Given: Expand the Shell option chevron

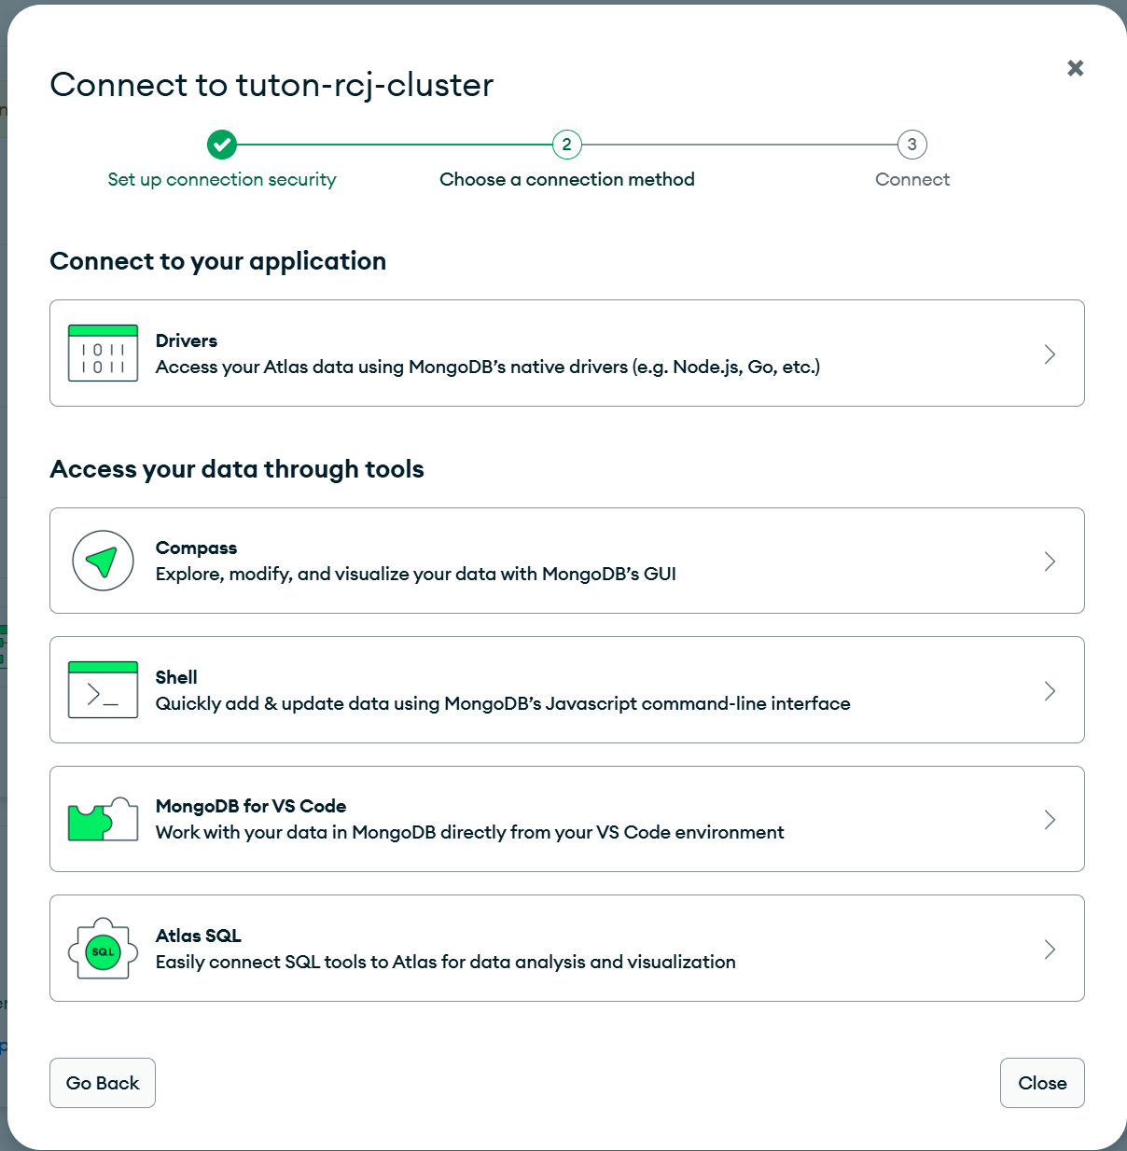Looking at the screenshot, I should tap(1050, 690).
